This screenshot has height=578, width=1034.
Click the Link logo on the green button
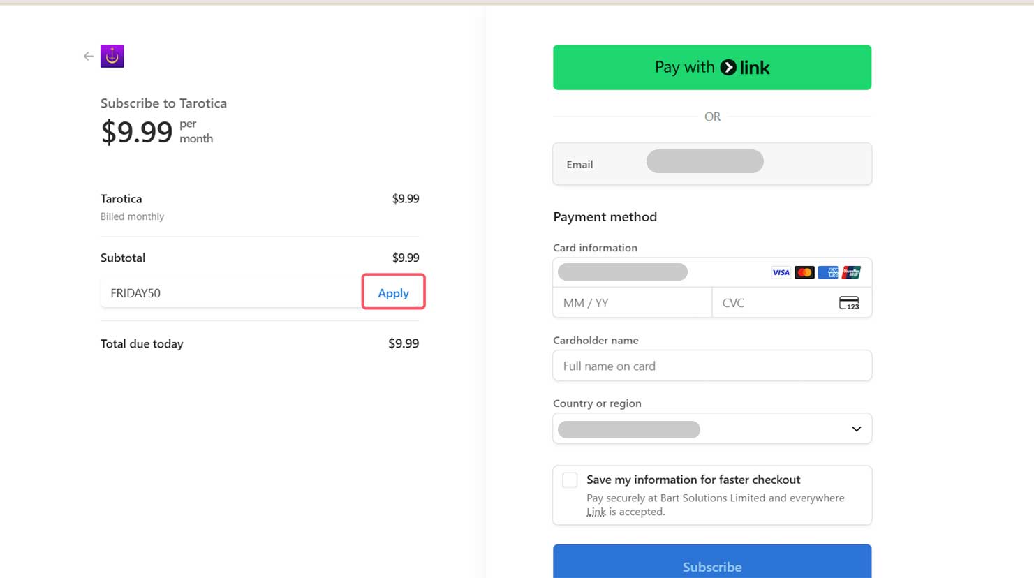(x=745, y=68)
